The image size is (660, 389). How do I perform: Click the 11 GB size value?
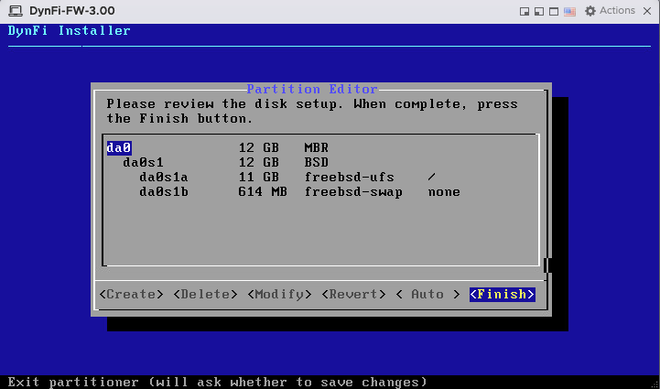[259, 178]
